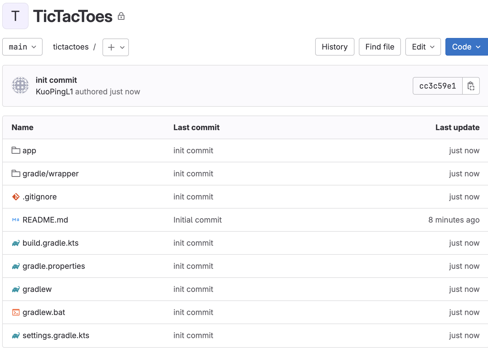Click the KuoPingL1 author avatar

pos(20,85)
